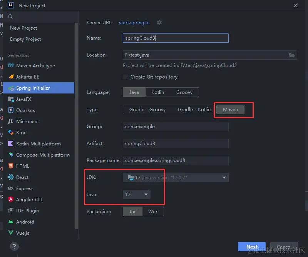The image size is (308, 257).
Task: Click the IntelliJ IDEA logo icon
Action: pyautogui.click(x=11, y=5)
